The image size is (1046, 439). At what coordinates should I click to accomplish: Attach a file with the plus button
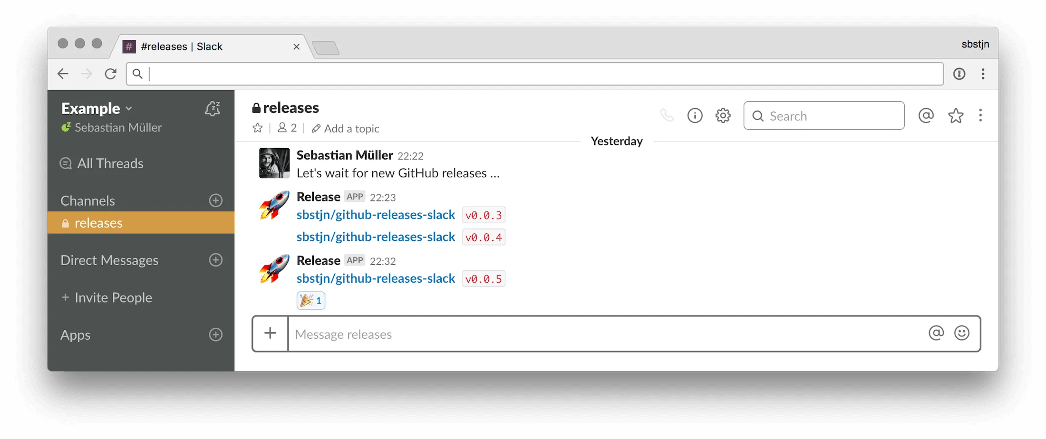tap(270, 333)
